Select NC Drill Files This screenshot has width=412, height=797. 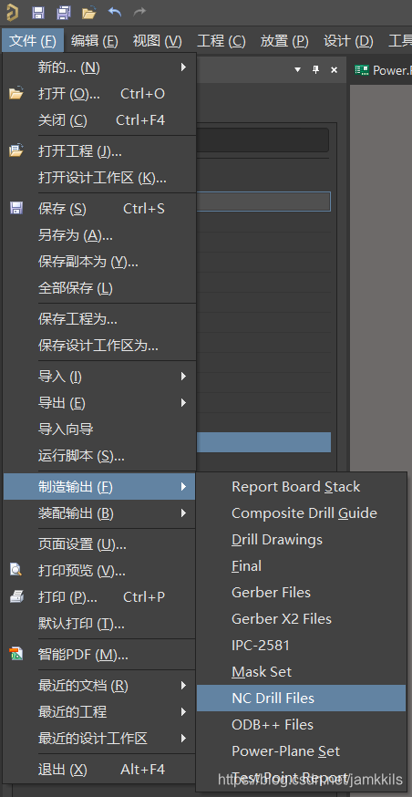pos(302,698)
